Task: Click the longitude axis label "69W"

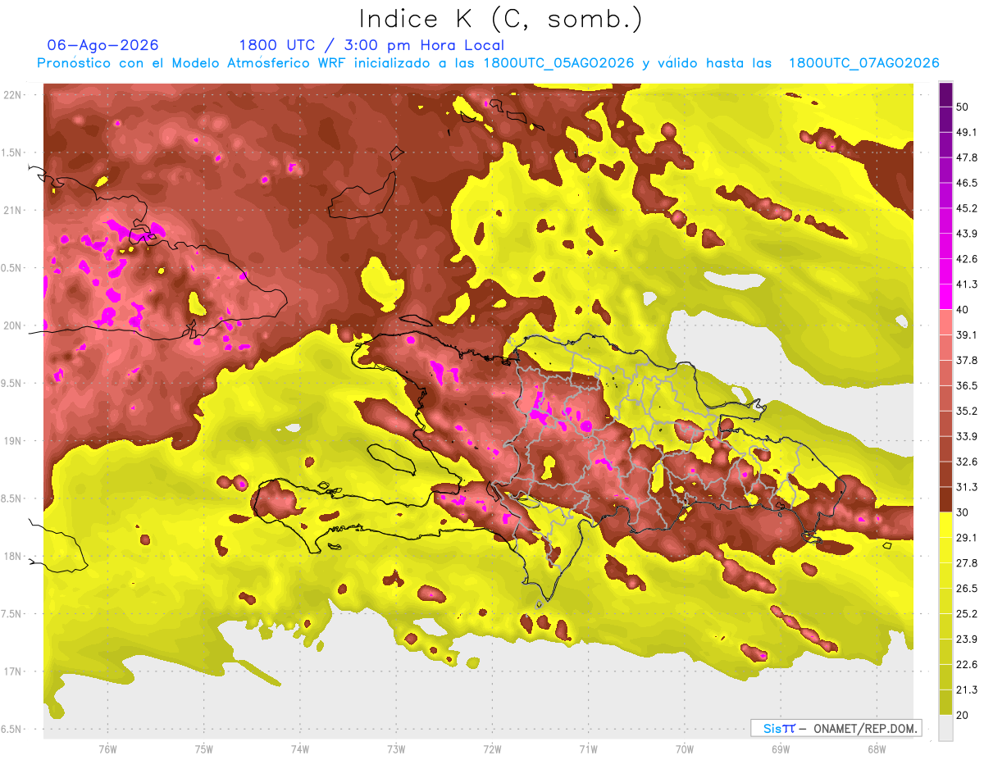Action: (x=781, y=749)
